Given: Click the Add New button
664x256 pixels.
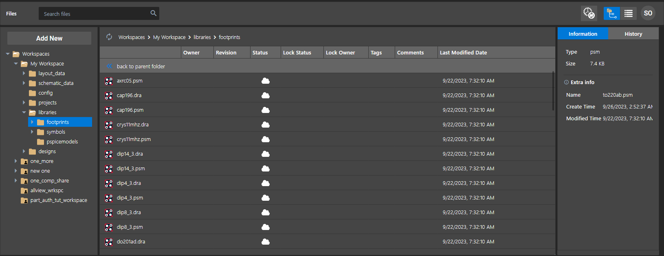Looking at the screenshot, I should pyautogui.click(x=49, y=38).
